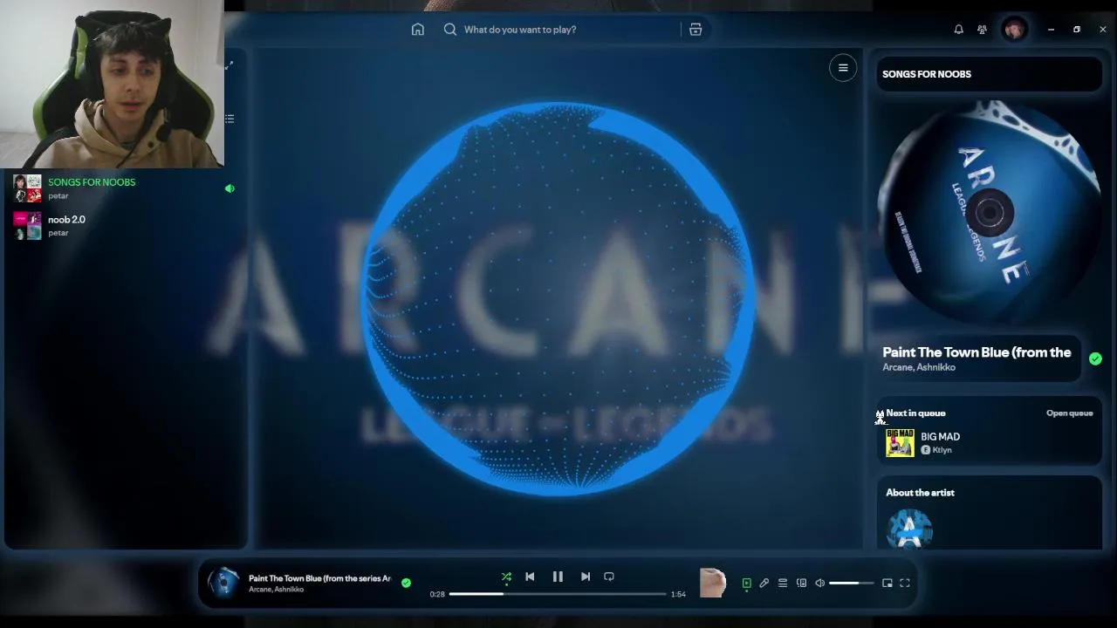This screenshot has height=628, width=1117.
Task: Open the Browse icon in search bar
Action: (696, 30)
